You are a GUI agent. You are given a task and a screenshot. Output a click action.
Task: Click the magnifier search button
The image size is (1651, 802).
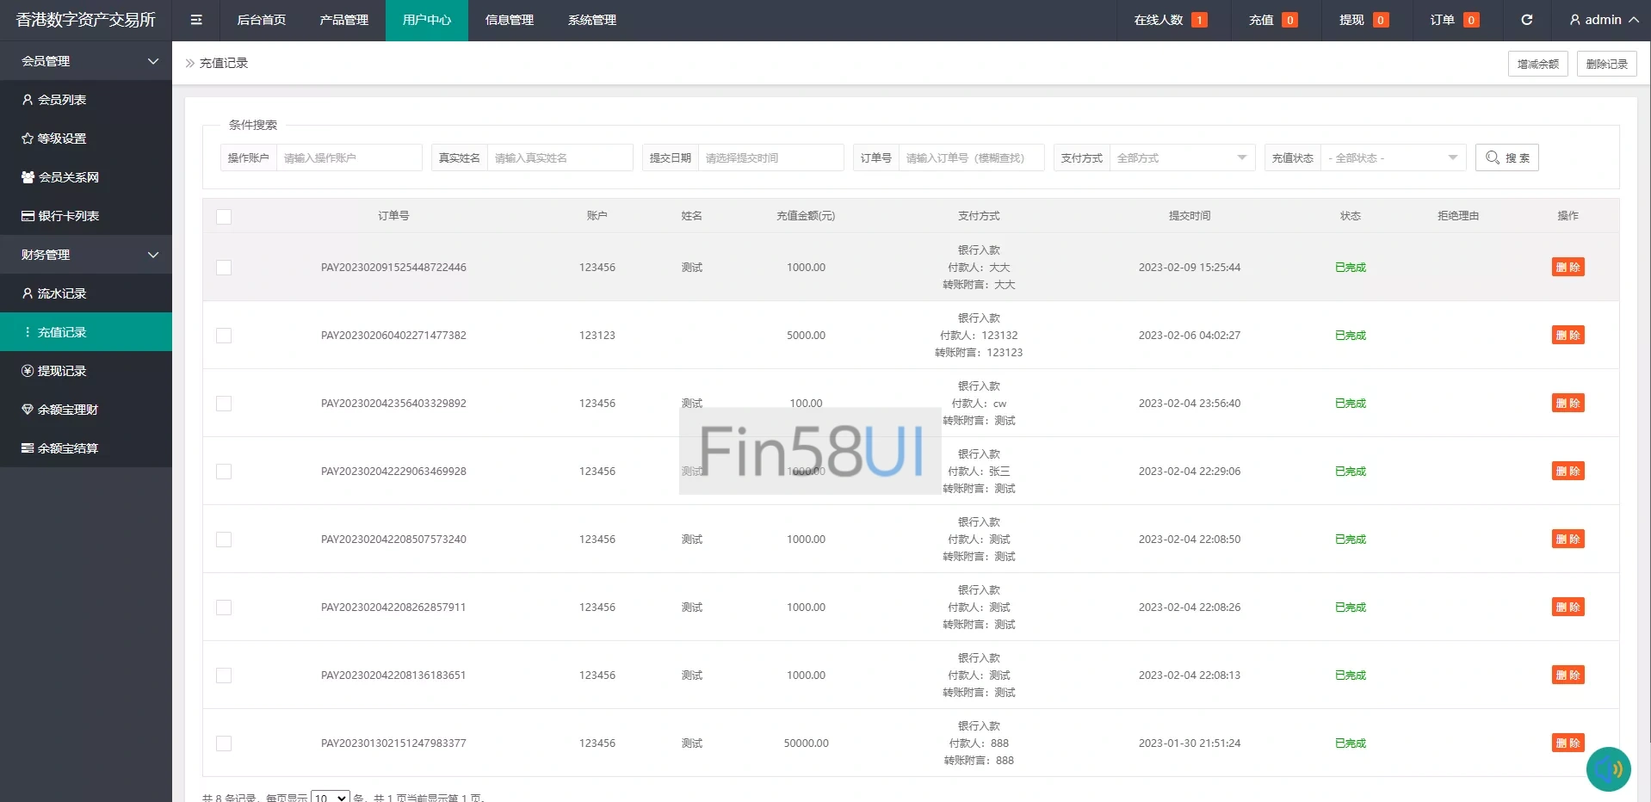1506,157
